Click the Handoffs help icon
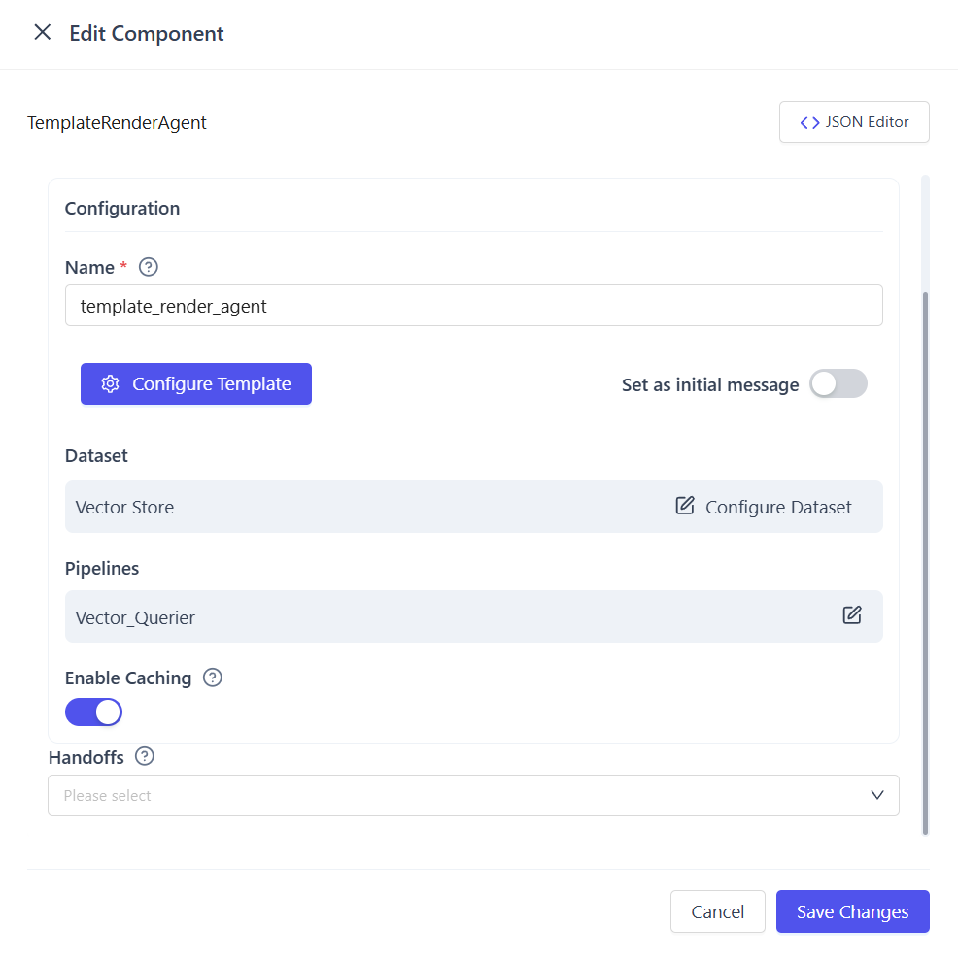The height and width of the screenshot is (959, 958). (x=145, y=756)
